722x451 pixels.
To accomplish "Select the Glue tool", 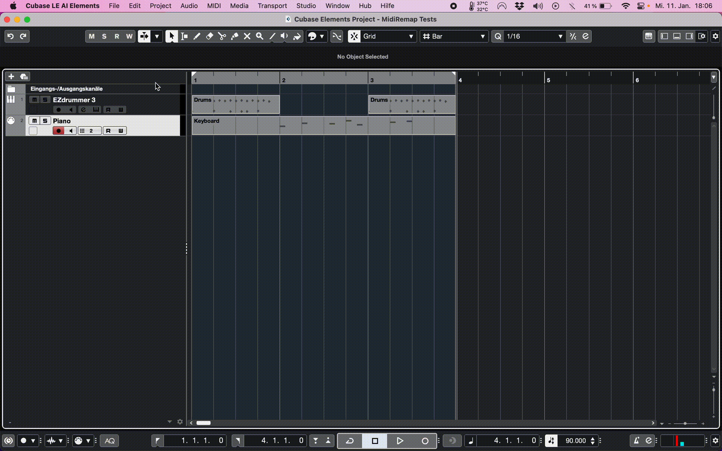I will [235, 36].
